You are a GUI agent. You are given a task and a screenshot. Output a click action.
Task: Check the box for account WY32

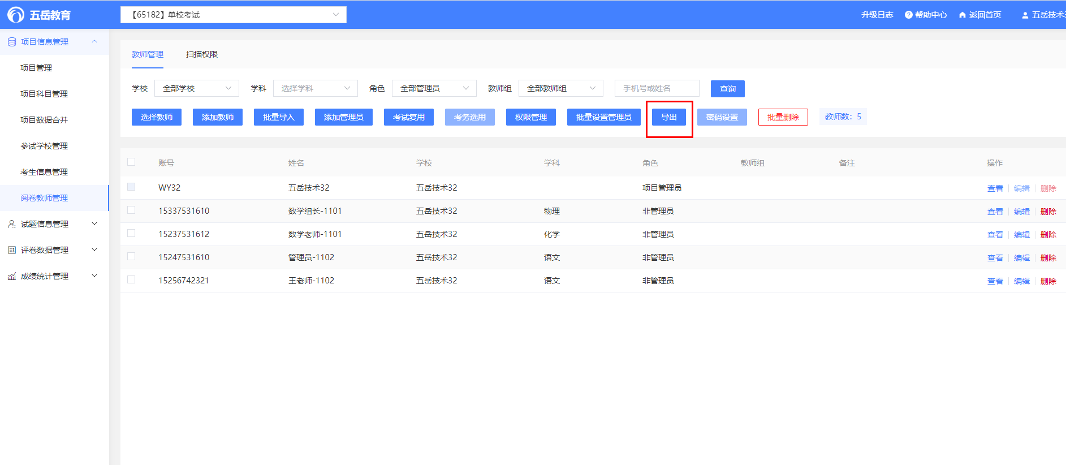coord(131,187)
